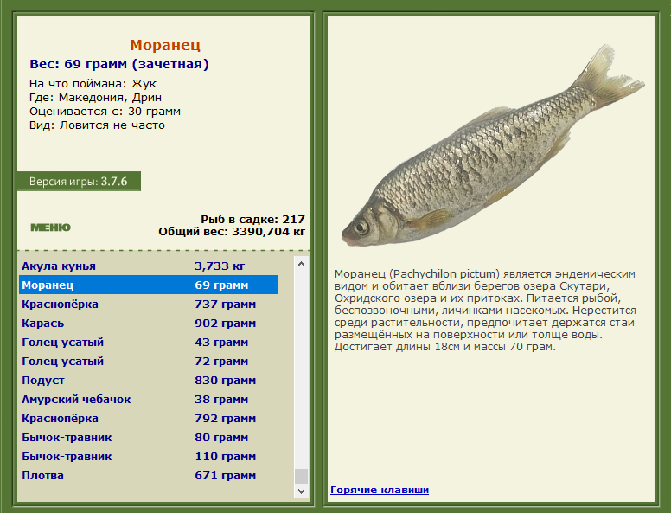
Task: Select the highlighted Моранец entry
Action: pyautogui.click(x=149, y=285)
